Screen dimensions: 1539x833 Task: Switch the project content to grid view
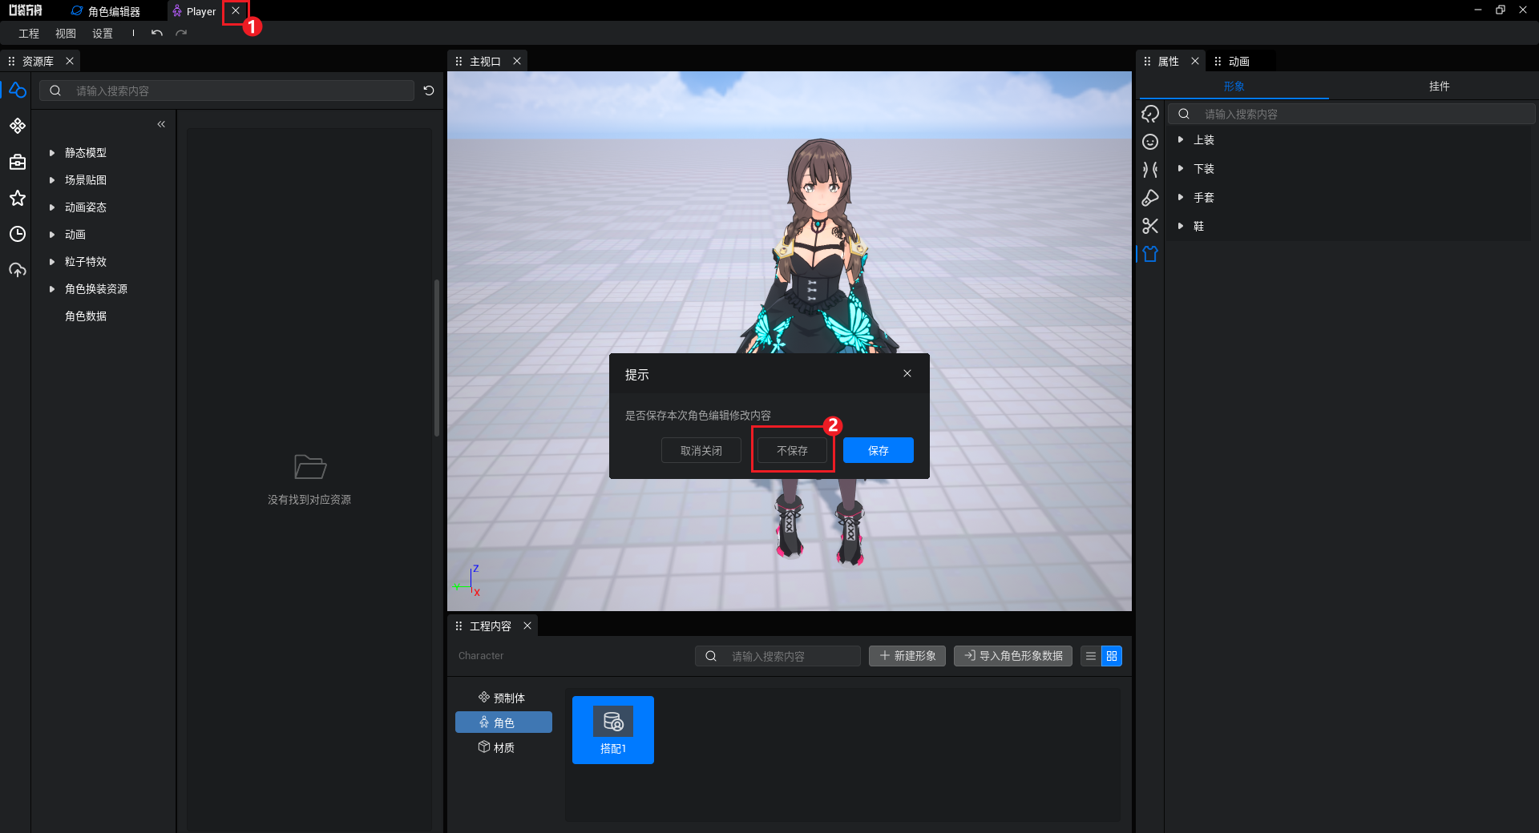1112,656
